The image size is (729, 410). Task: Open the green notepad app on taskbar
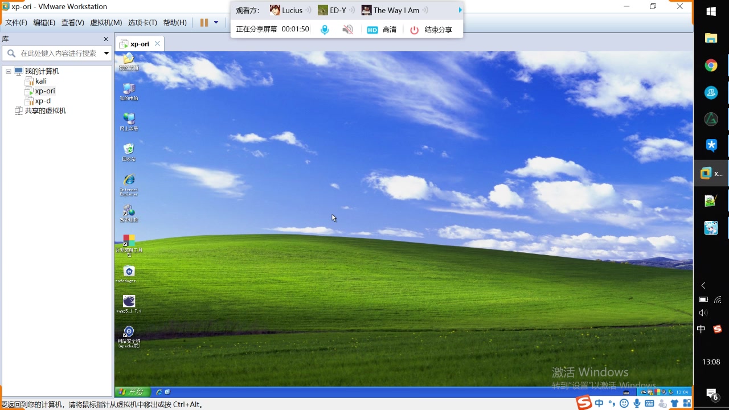point(711,200)
